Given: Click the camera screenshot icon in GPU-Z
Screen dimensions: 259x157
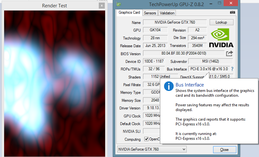Looking at the screenshot, I should pyautogui.click(x=233, y=12).
